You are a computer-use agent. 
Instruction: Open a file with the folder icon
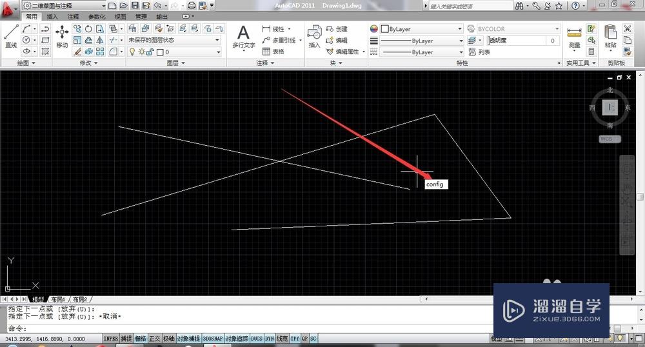click(123, 6)
